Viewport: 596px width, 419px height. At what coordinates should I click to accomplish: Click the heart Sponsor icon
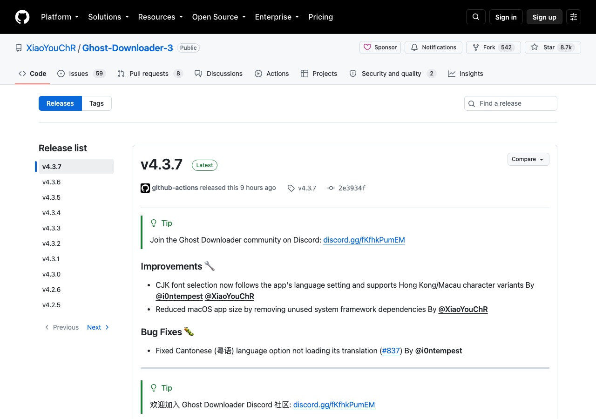tap(367, 47)
